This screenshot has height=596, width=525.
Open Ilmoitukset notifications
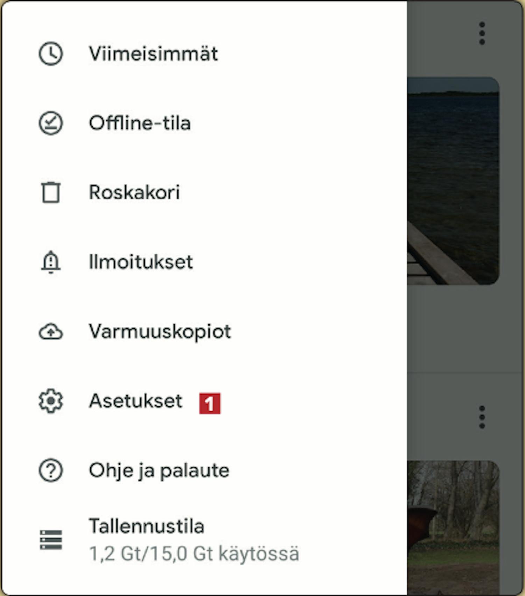[x=204, y=262]
